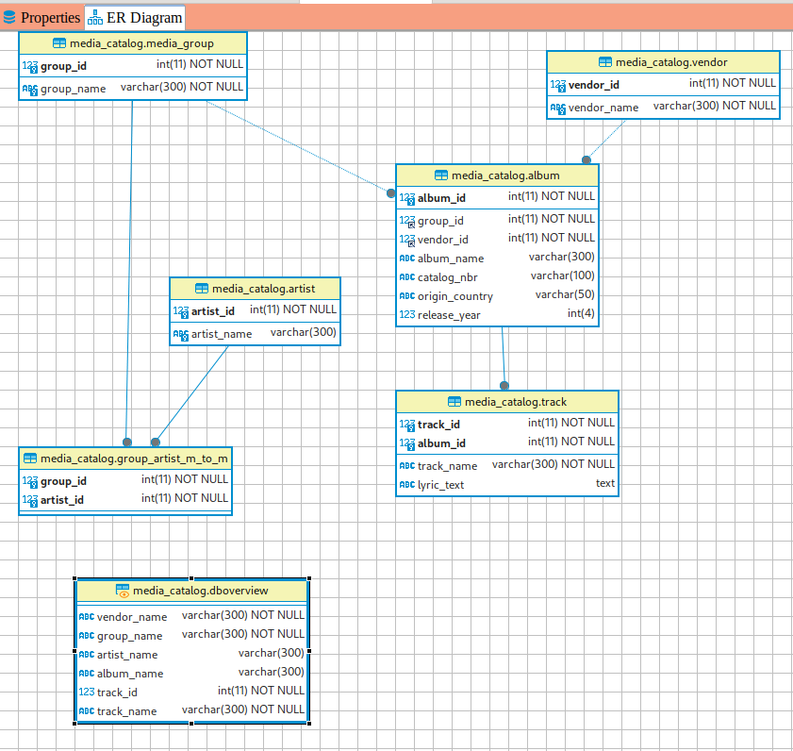Select the catalog_nbr column in album

(447, 277)
